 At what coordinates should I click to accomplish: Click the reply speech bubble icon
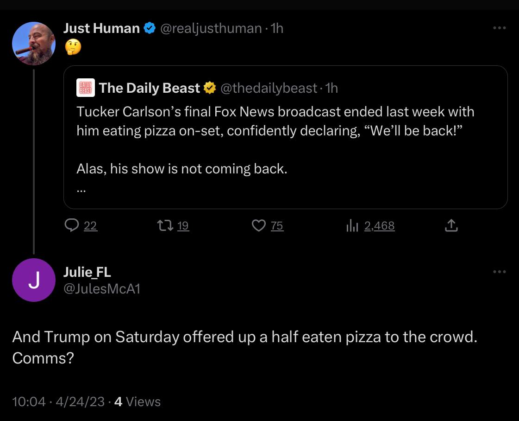pos(72,226)
